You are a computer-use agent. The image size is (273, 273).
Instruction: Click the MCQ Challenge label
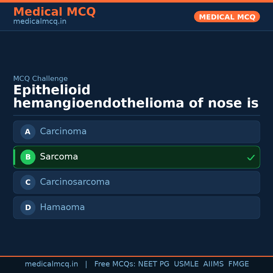[40, 79]
